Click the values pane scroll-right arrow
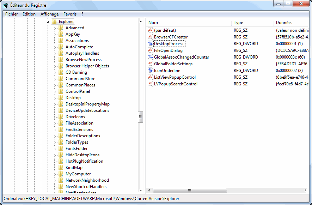Viewport: 312px width, 205px height. click(x=306, y=191)
